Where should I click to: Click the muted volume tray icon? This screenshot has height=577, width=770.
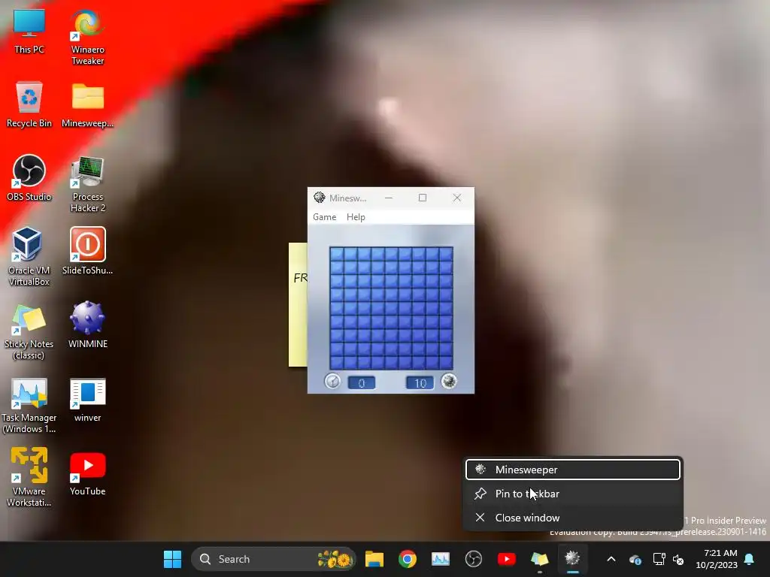[x=678, y=559]
